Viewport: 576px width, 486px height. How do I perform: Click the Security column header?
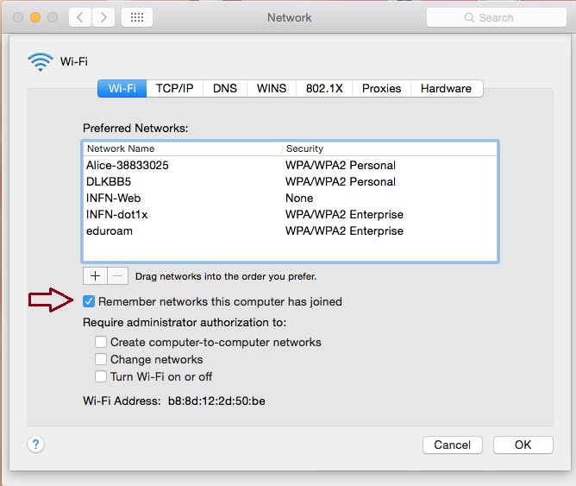tap(390, 148)
